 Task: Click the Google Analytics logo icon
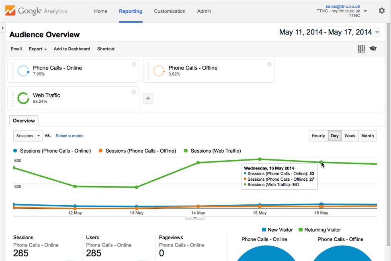coord(10,11)
